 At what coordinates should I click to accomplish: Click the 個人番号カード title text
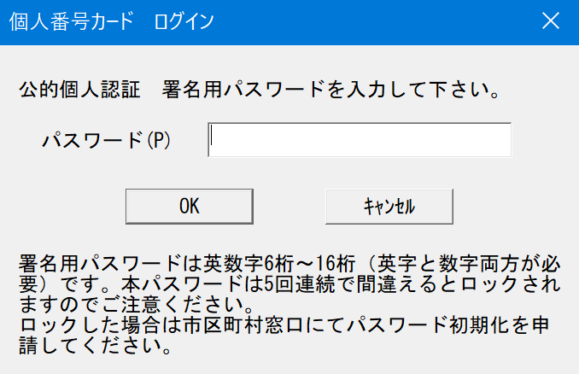tap(72, 22)
